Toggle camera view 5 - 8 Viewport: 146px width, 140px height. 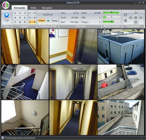pyautogui.click(x=32, y=18)
